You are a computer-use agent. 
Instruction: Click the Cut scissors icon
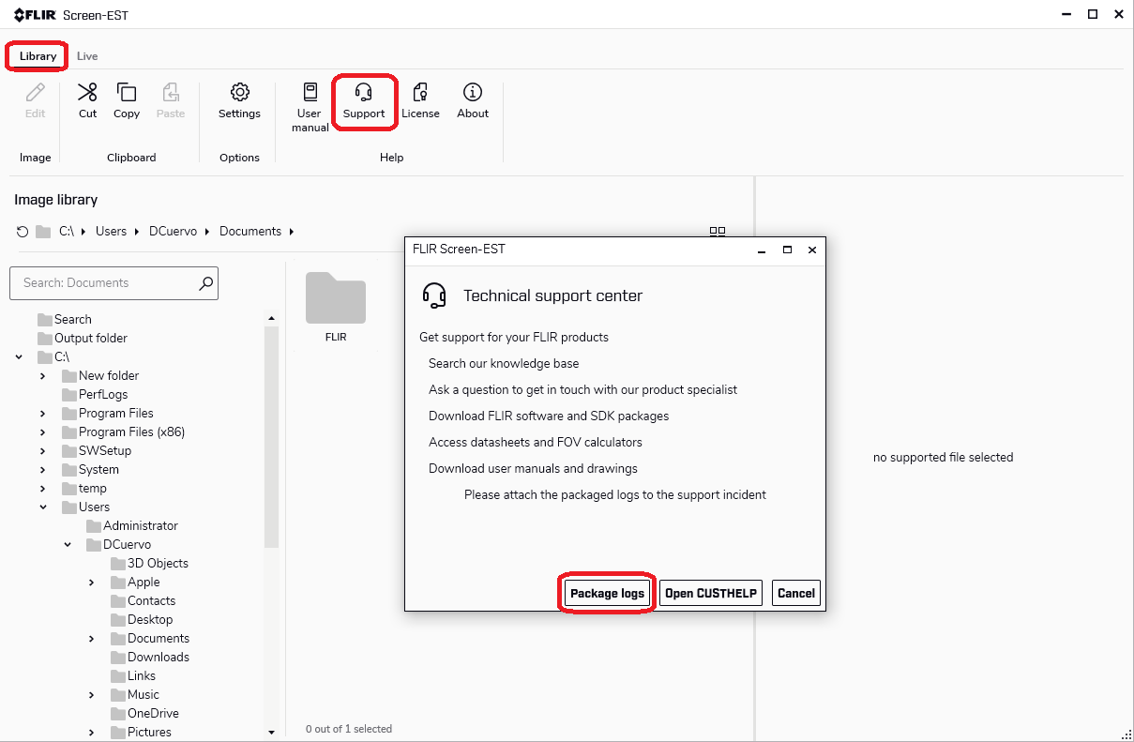[87, 93]
